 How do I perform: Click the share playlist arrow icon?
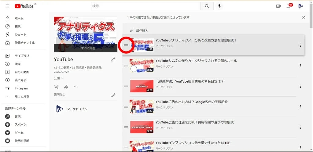click(66, 87)
